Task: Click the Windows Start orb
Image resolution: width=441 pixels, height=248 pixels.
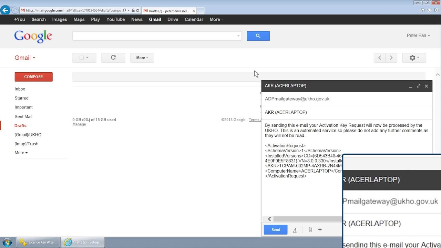Action: coord(7,242)
